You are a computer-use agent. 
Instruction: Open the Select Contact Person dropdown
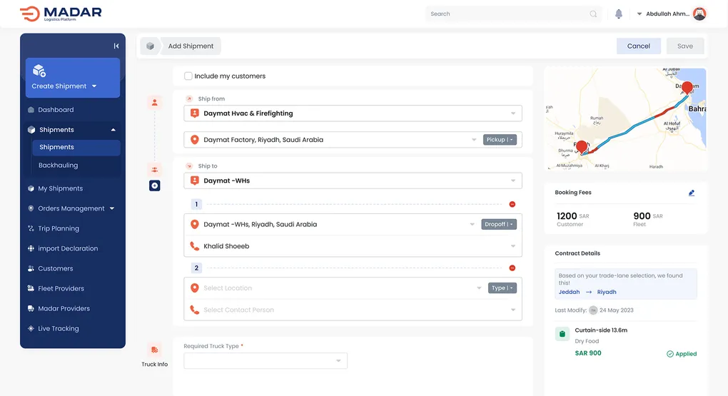coord(513,310)
